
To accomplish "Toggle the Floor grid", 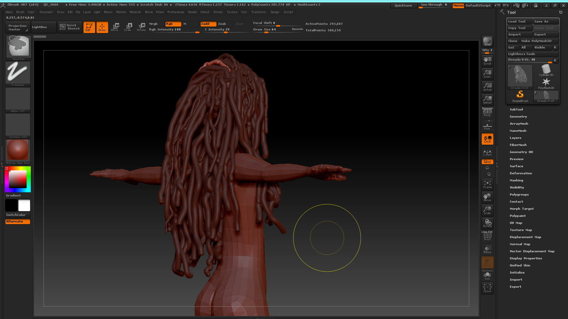I will click(x=487, y=126).
